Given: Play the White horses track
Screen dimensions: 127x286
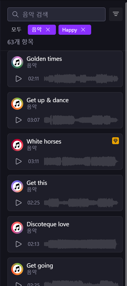Looking at the screenshot, I should (x=19, y=161).
